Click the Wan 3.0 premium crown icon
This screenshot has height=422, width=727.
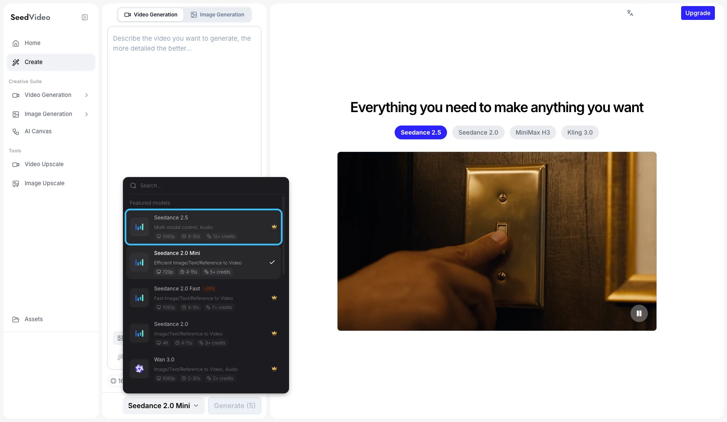click(x=274, y=368)
